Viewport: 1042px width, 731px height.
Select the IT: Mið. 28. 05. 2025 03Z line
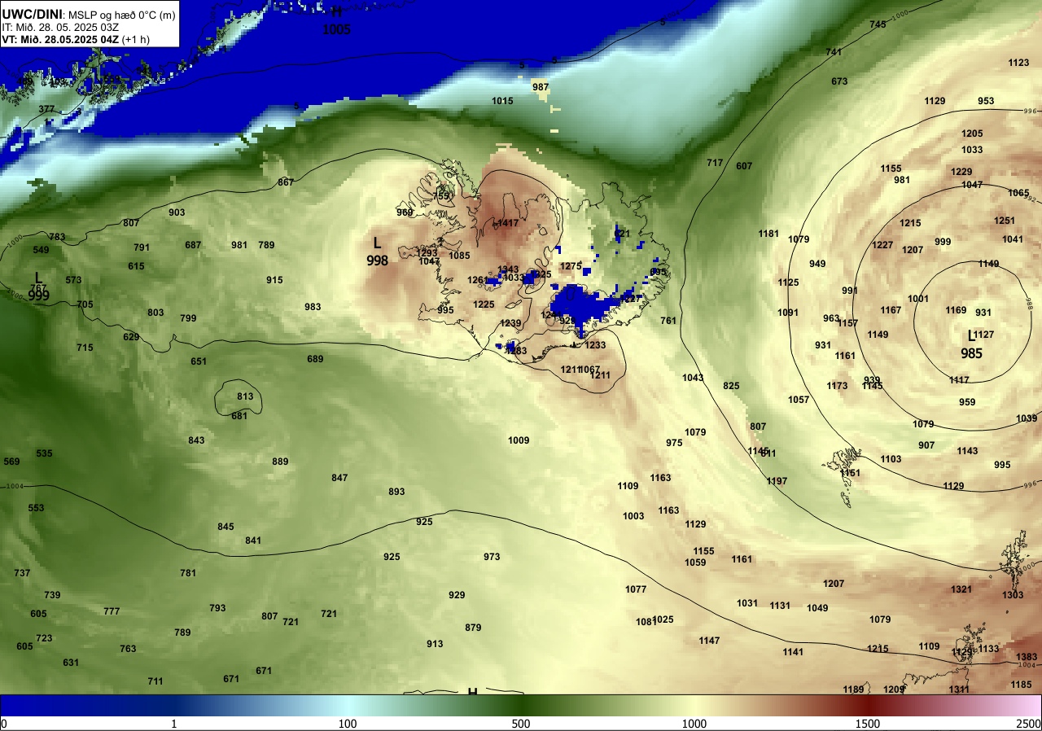(x=60, y=27)
